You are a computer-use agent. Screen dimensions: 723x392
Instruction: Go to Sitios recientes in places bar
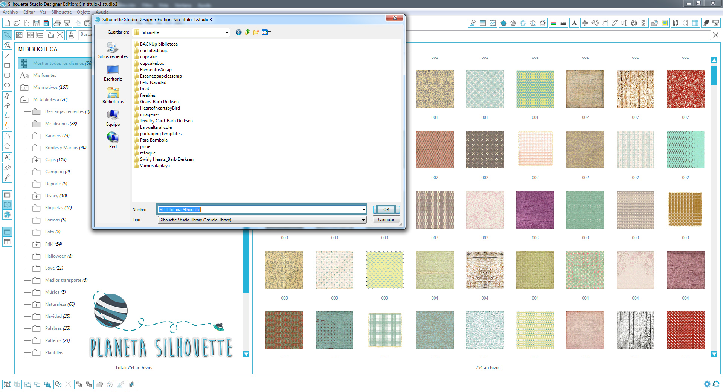point(113,50)
